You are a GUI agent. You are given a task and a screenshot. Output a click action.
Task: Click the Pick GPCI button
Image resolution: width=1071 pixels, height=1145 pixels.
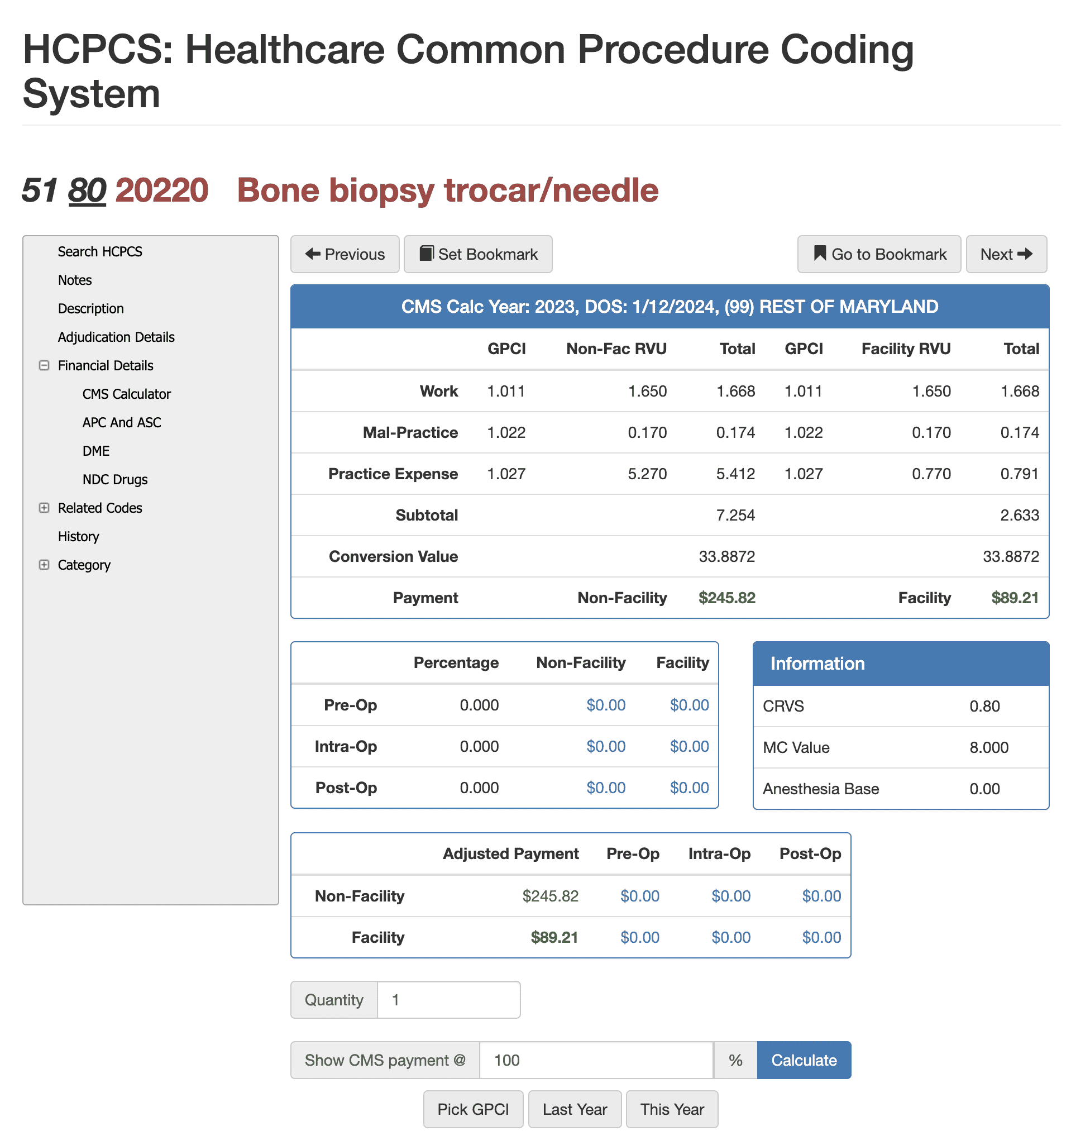474,1109
